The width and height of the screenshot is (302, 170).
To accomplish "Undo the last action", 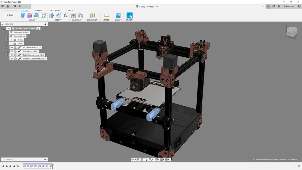I will tap(20, 6).
